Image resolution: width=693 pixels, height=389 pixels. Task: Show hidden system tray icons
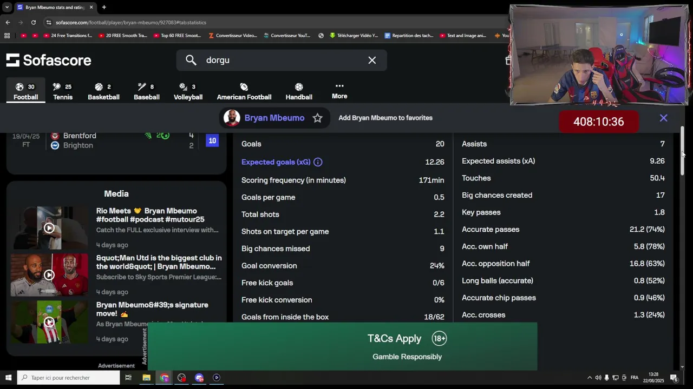click(590, 378)
